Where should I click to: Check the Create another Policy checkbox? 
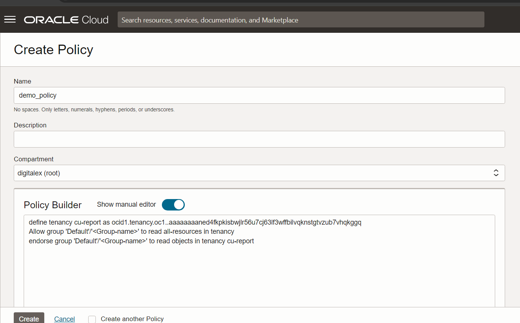coord(92,319)
